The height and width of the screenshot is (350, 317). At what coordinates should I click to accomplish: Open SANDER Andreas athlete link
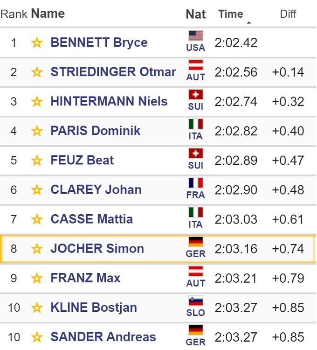click(103, 336)
